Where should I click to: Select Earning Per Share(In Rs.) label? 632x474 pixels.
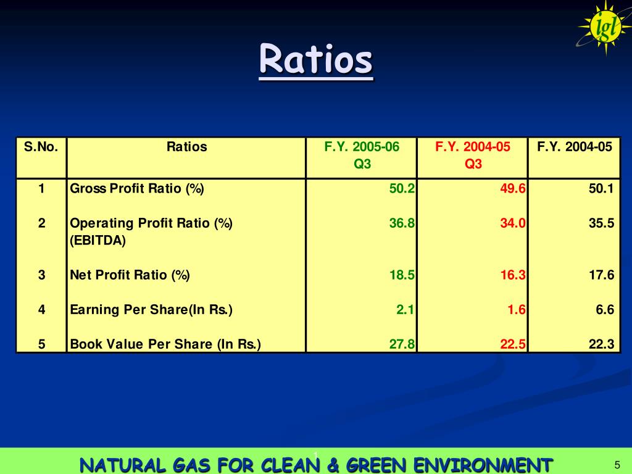click(x=151, y=310)
